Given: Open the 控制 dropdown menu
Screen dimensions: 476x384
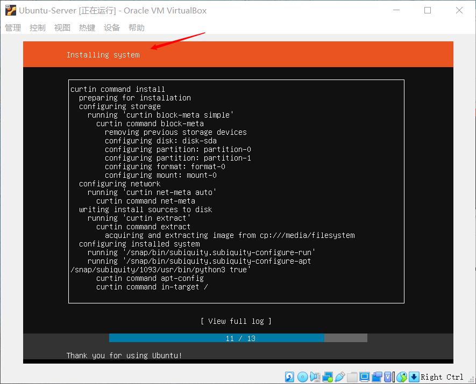Looking at the screenshot, I should pyautogui.click(x=37, y=27).
